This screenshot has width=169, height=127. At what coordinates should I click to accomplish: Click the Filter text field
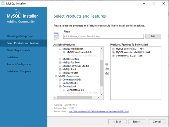[103, 36]
